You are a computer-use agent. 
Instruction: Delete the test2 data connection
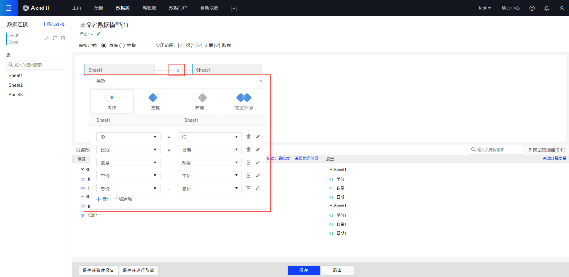[63, 38]
